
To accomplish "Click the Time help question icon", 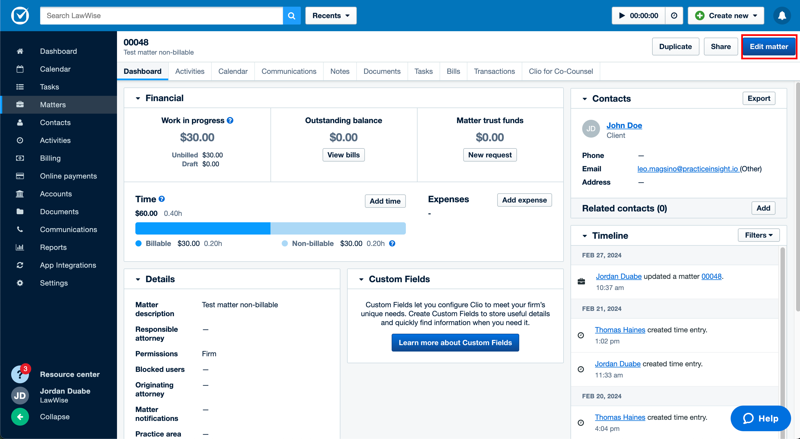I will [162, 199].
